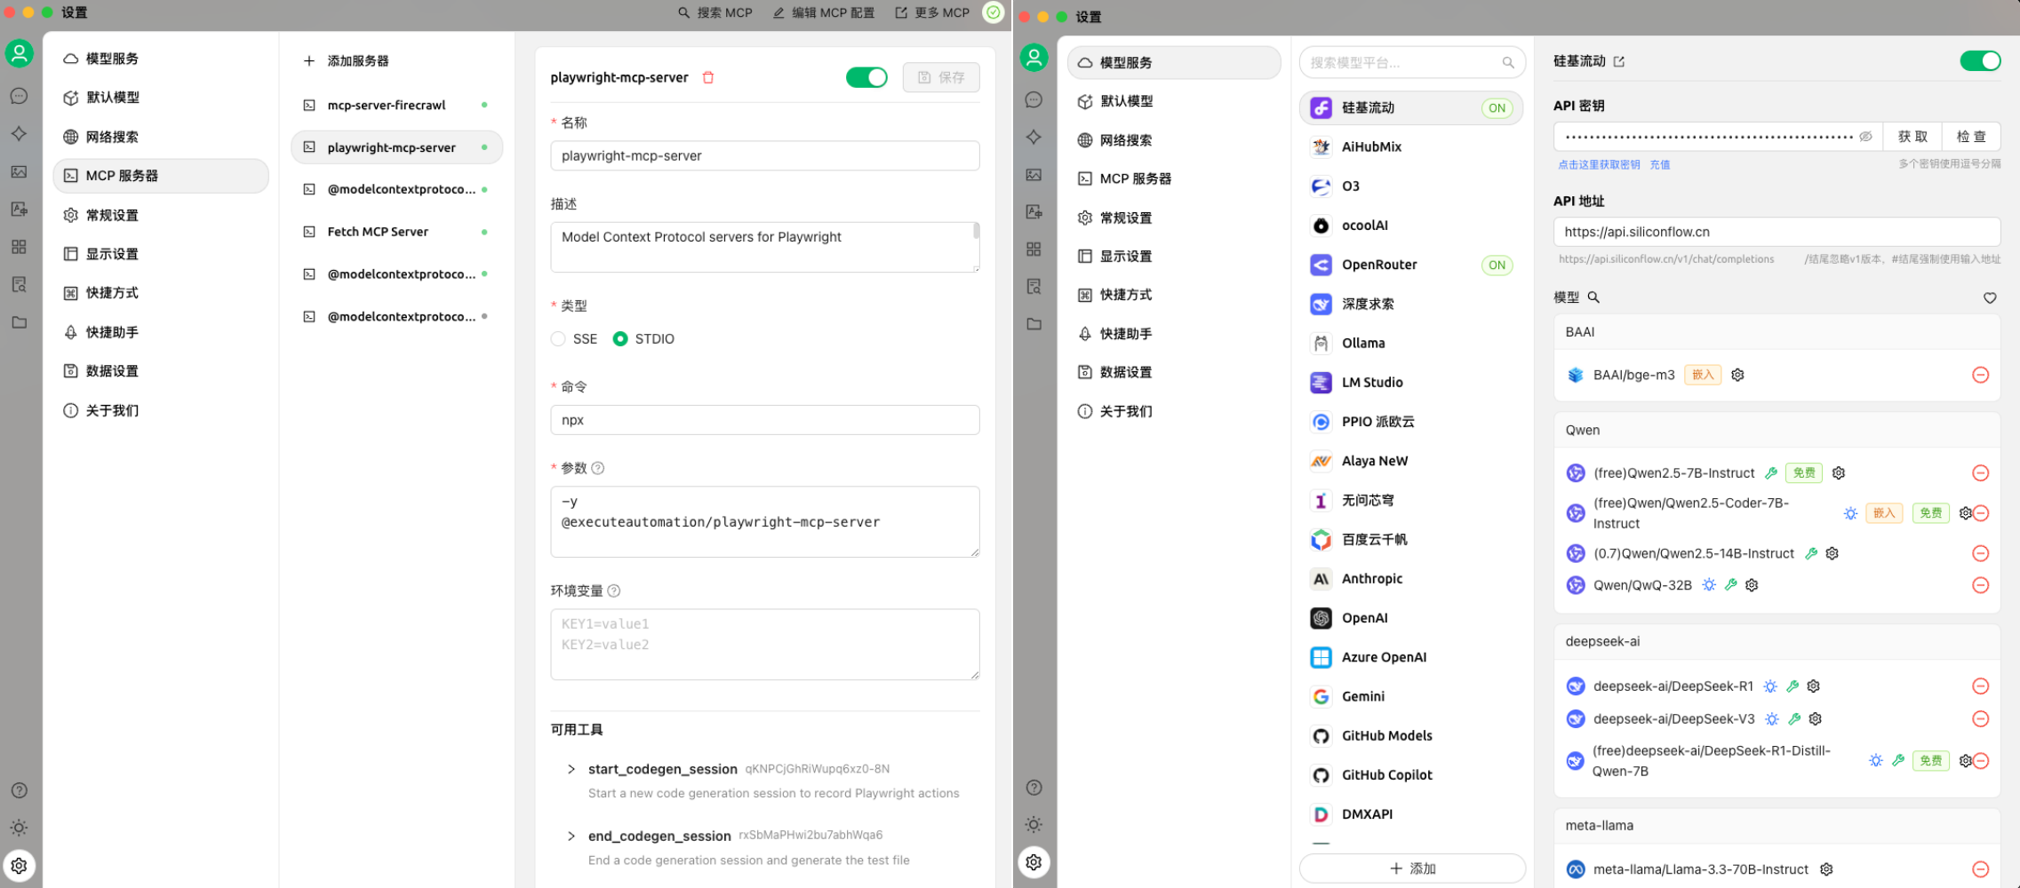Toggle the 硅基流动 provider switch on the right
The width and height of the screenshot is (2020, 888).
click(x=1980, y=60)
